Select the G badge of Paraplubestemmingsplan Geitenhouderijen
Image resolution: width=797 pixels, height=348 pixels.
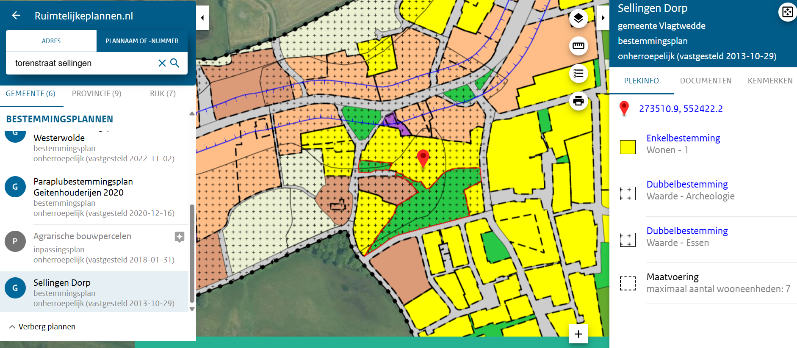click(15, 187)
